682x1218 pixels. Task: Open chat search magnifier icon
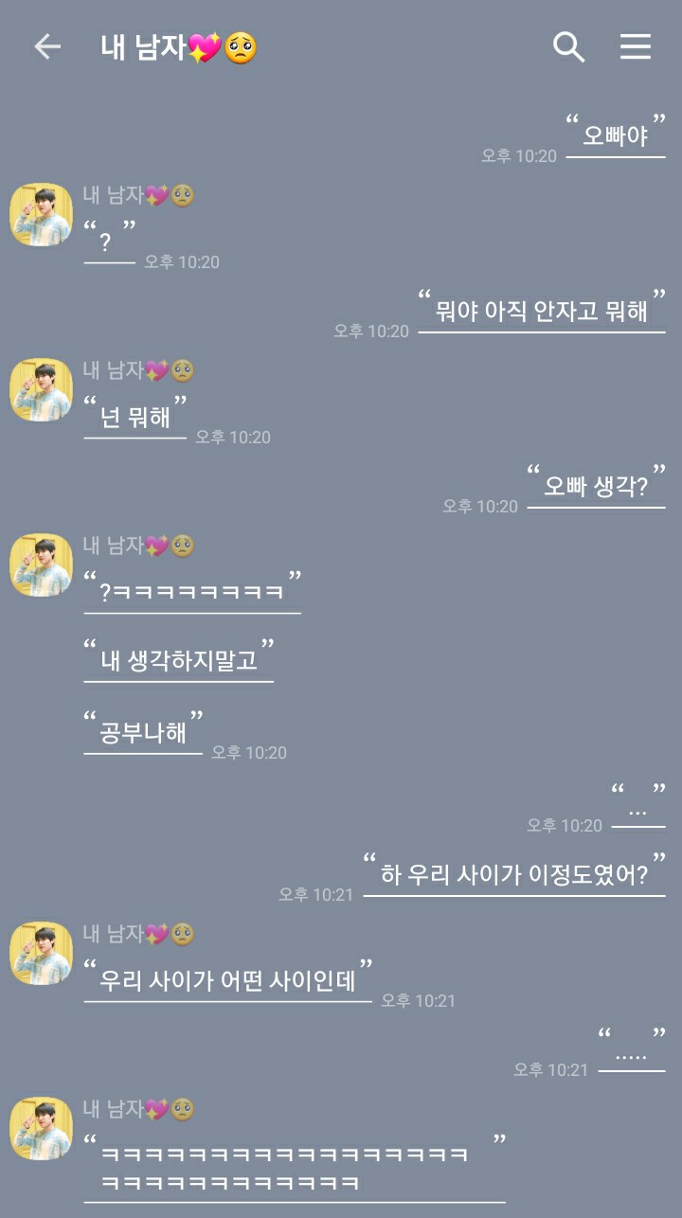(568, 47)
